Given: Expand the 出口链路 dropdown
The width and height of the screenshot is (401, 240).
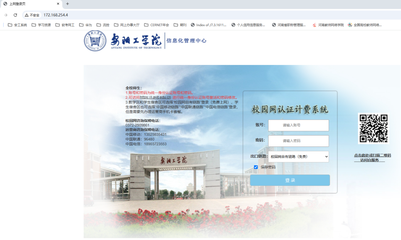Looking at the screenshot, I should (298, 157).
